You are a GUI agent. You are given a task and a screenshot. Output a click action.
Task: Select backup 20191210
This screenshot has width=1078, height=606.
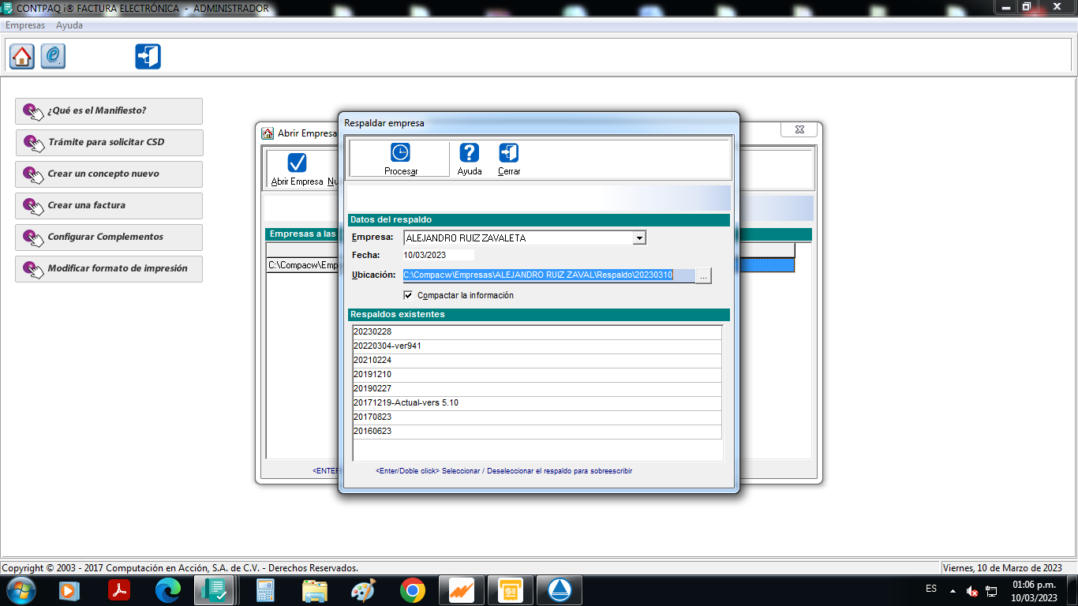pyautogui.click(x=537, y=375)
